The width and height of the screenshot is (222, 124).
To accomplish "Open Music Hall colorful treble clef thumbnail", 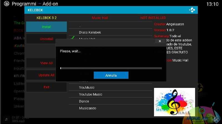I will point(175,102).
